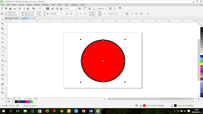
Task: Click the green swatch in document palette
Action: point(31,102)
